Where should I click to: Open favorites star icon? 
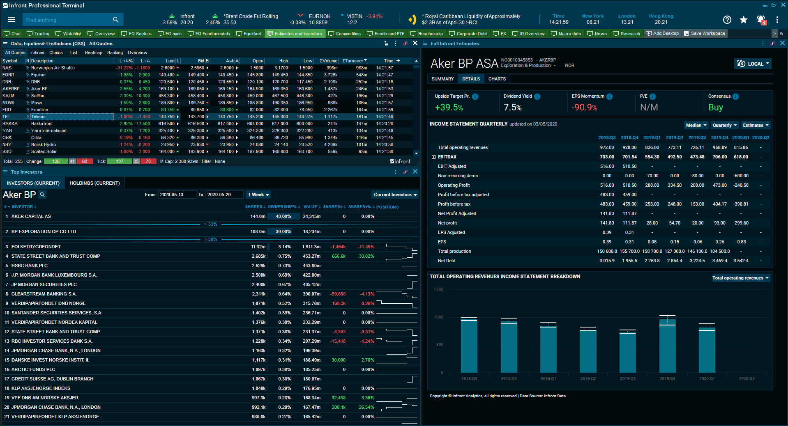(744, 20)
